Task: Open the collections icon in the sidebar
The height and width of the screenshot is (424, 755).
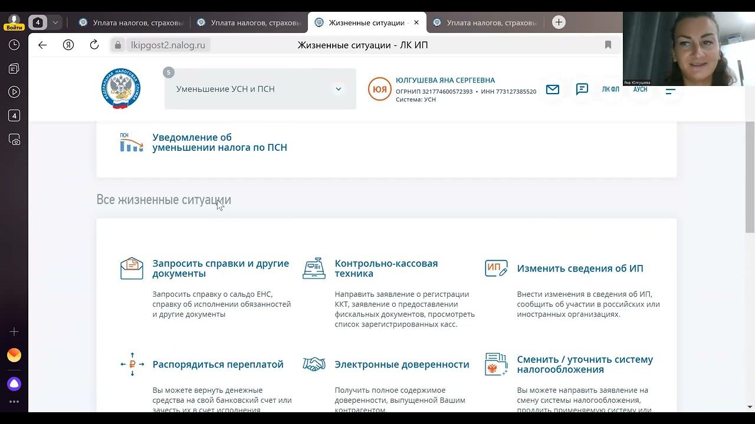Action: click(14, 68)
